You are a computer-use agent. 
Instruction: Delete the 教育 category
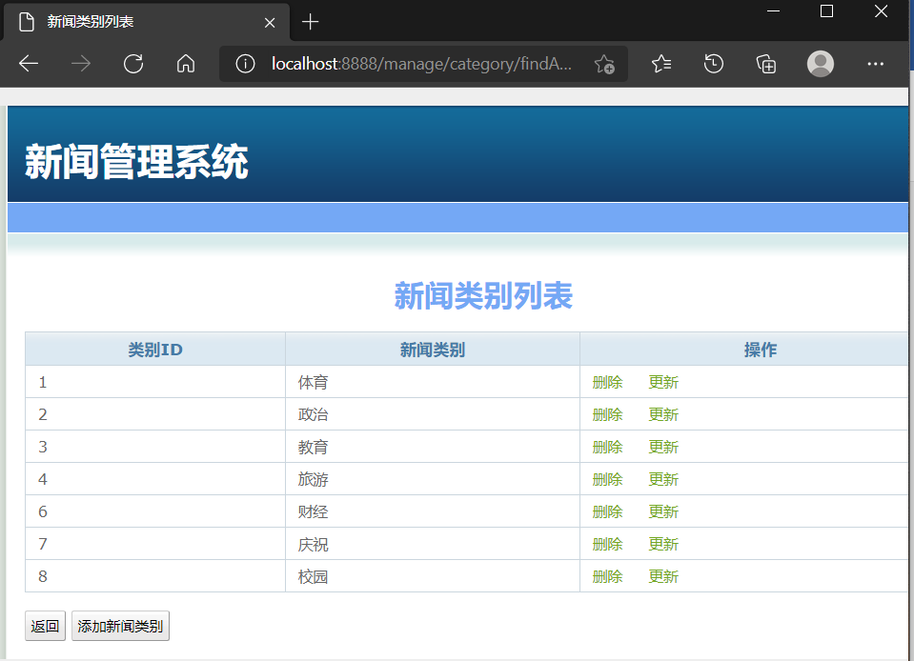(607, 448)
